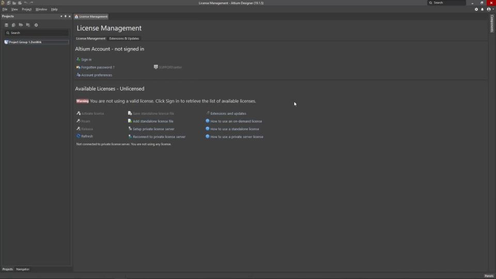496x279 pixels.
Task: Click the Open document folder icon in the title bar
Action: [14, 3]
